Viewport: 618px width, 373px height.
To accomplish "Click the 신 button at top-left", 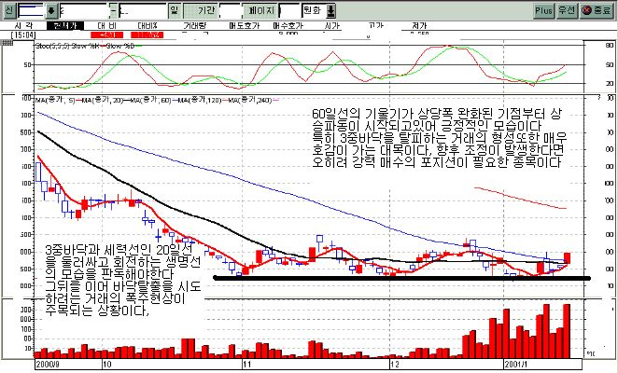I will (8, 11).
